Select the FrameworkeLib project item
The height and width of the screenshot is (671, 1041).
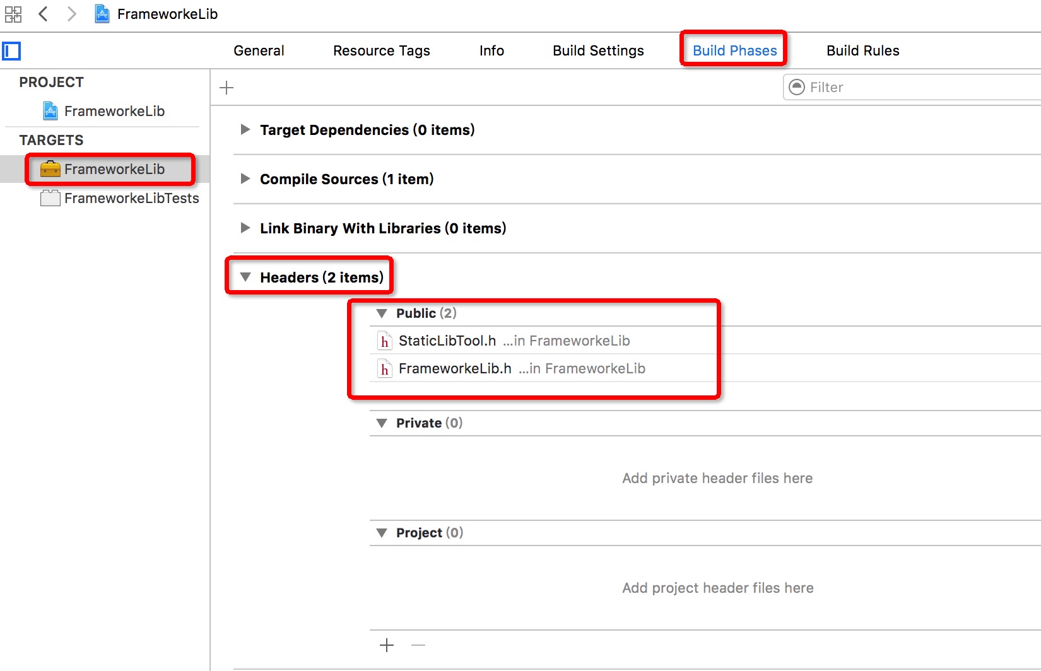(x=114, y=112)
